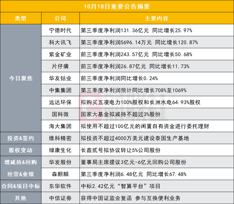Screen dimensions: 234x204
Task: Click the '增减持&回购' category cell
Action: tap(21, 162)
